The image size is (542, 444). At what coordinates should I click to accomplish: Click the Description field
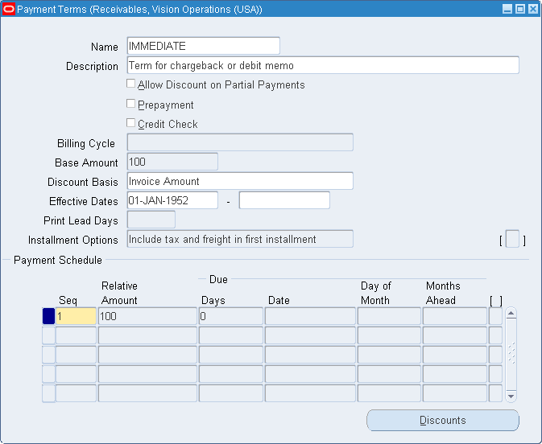pos(323,65)
